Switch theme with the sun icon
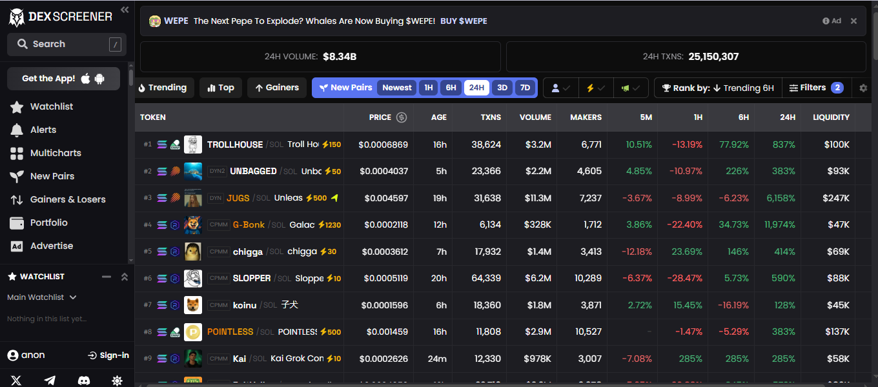 (117, 381)
